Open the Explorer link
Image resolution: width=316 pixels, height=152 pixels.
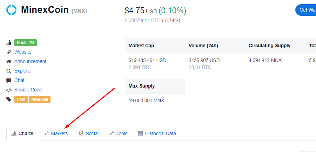(23, 71)
